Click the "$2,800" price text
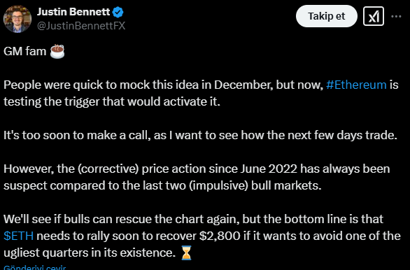Screen dimensions: 410x270 pos(220,236)
